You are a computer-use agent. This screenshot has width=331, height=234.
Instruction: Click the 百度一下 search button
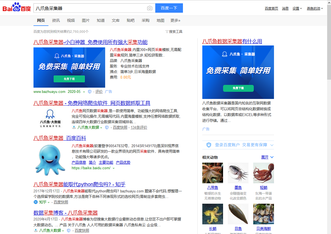169,8
